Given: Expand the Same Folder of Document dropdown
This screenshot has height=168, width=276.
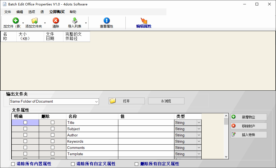Looking at the screenshot, I should (x=96, y=102).
